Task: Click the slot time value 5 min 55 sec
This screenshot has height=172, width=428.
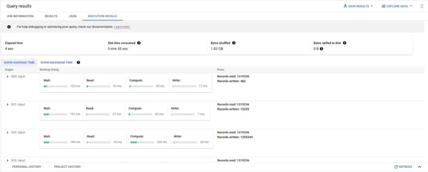Action: 117,49
